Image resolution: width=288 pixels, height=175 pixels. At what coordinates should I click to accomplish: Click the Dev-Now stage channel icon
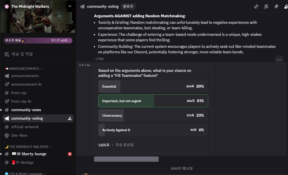point(7,135)
